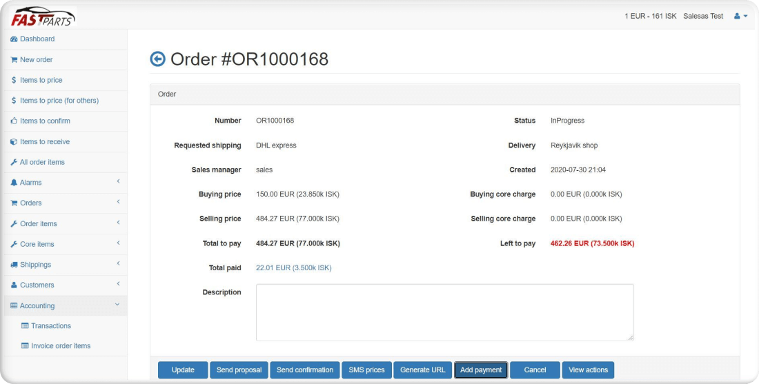Click the thumbs-up icon for Items to confirm
Image resolution: width=759 pixels, height=384 pixels.
tap(14, 121)
